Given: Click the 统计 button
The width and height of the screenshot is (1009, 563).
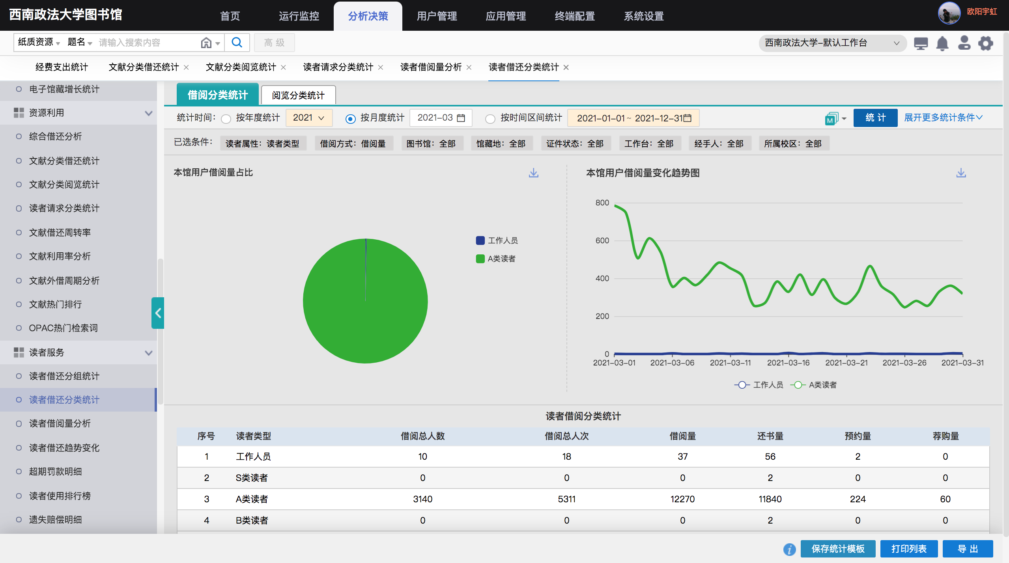Looking at the screenshot, I should tap(875, 118).
